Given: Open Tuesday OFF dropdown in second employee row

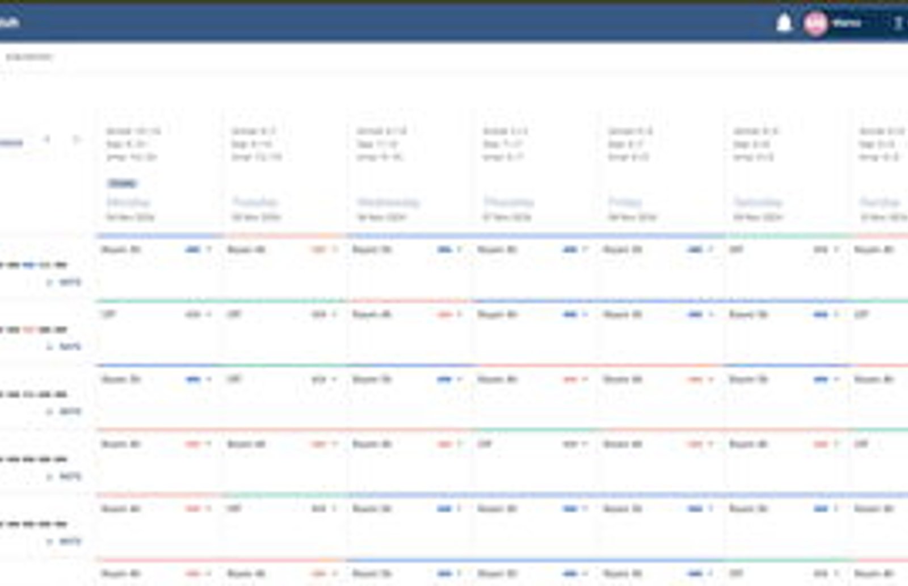Looking at the screenshot, I should [335, 314].
